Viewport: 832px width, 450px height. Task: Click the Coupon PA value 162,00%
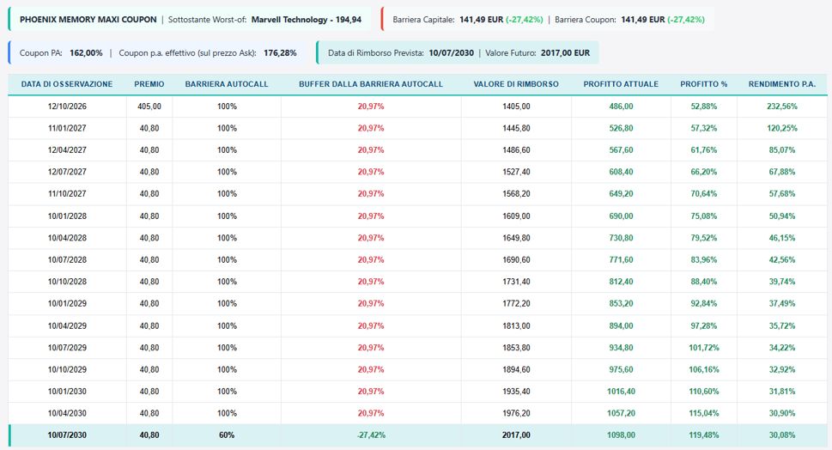(86, 53)
